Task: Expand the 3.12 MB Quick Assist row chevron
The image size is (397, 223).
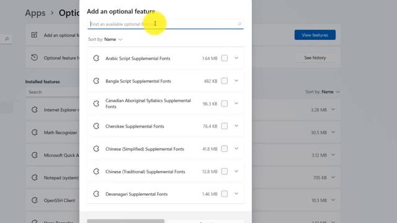Action: pyautogui.click(x=333, y=155)
